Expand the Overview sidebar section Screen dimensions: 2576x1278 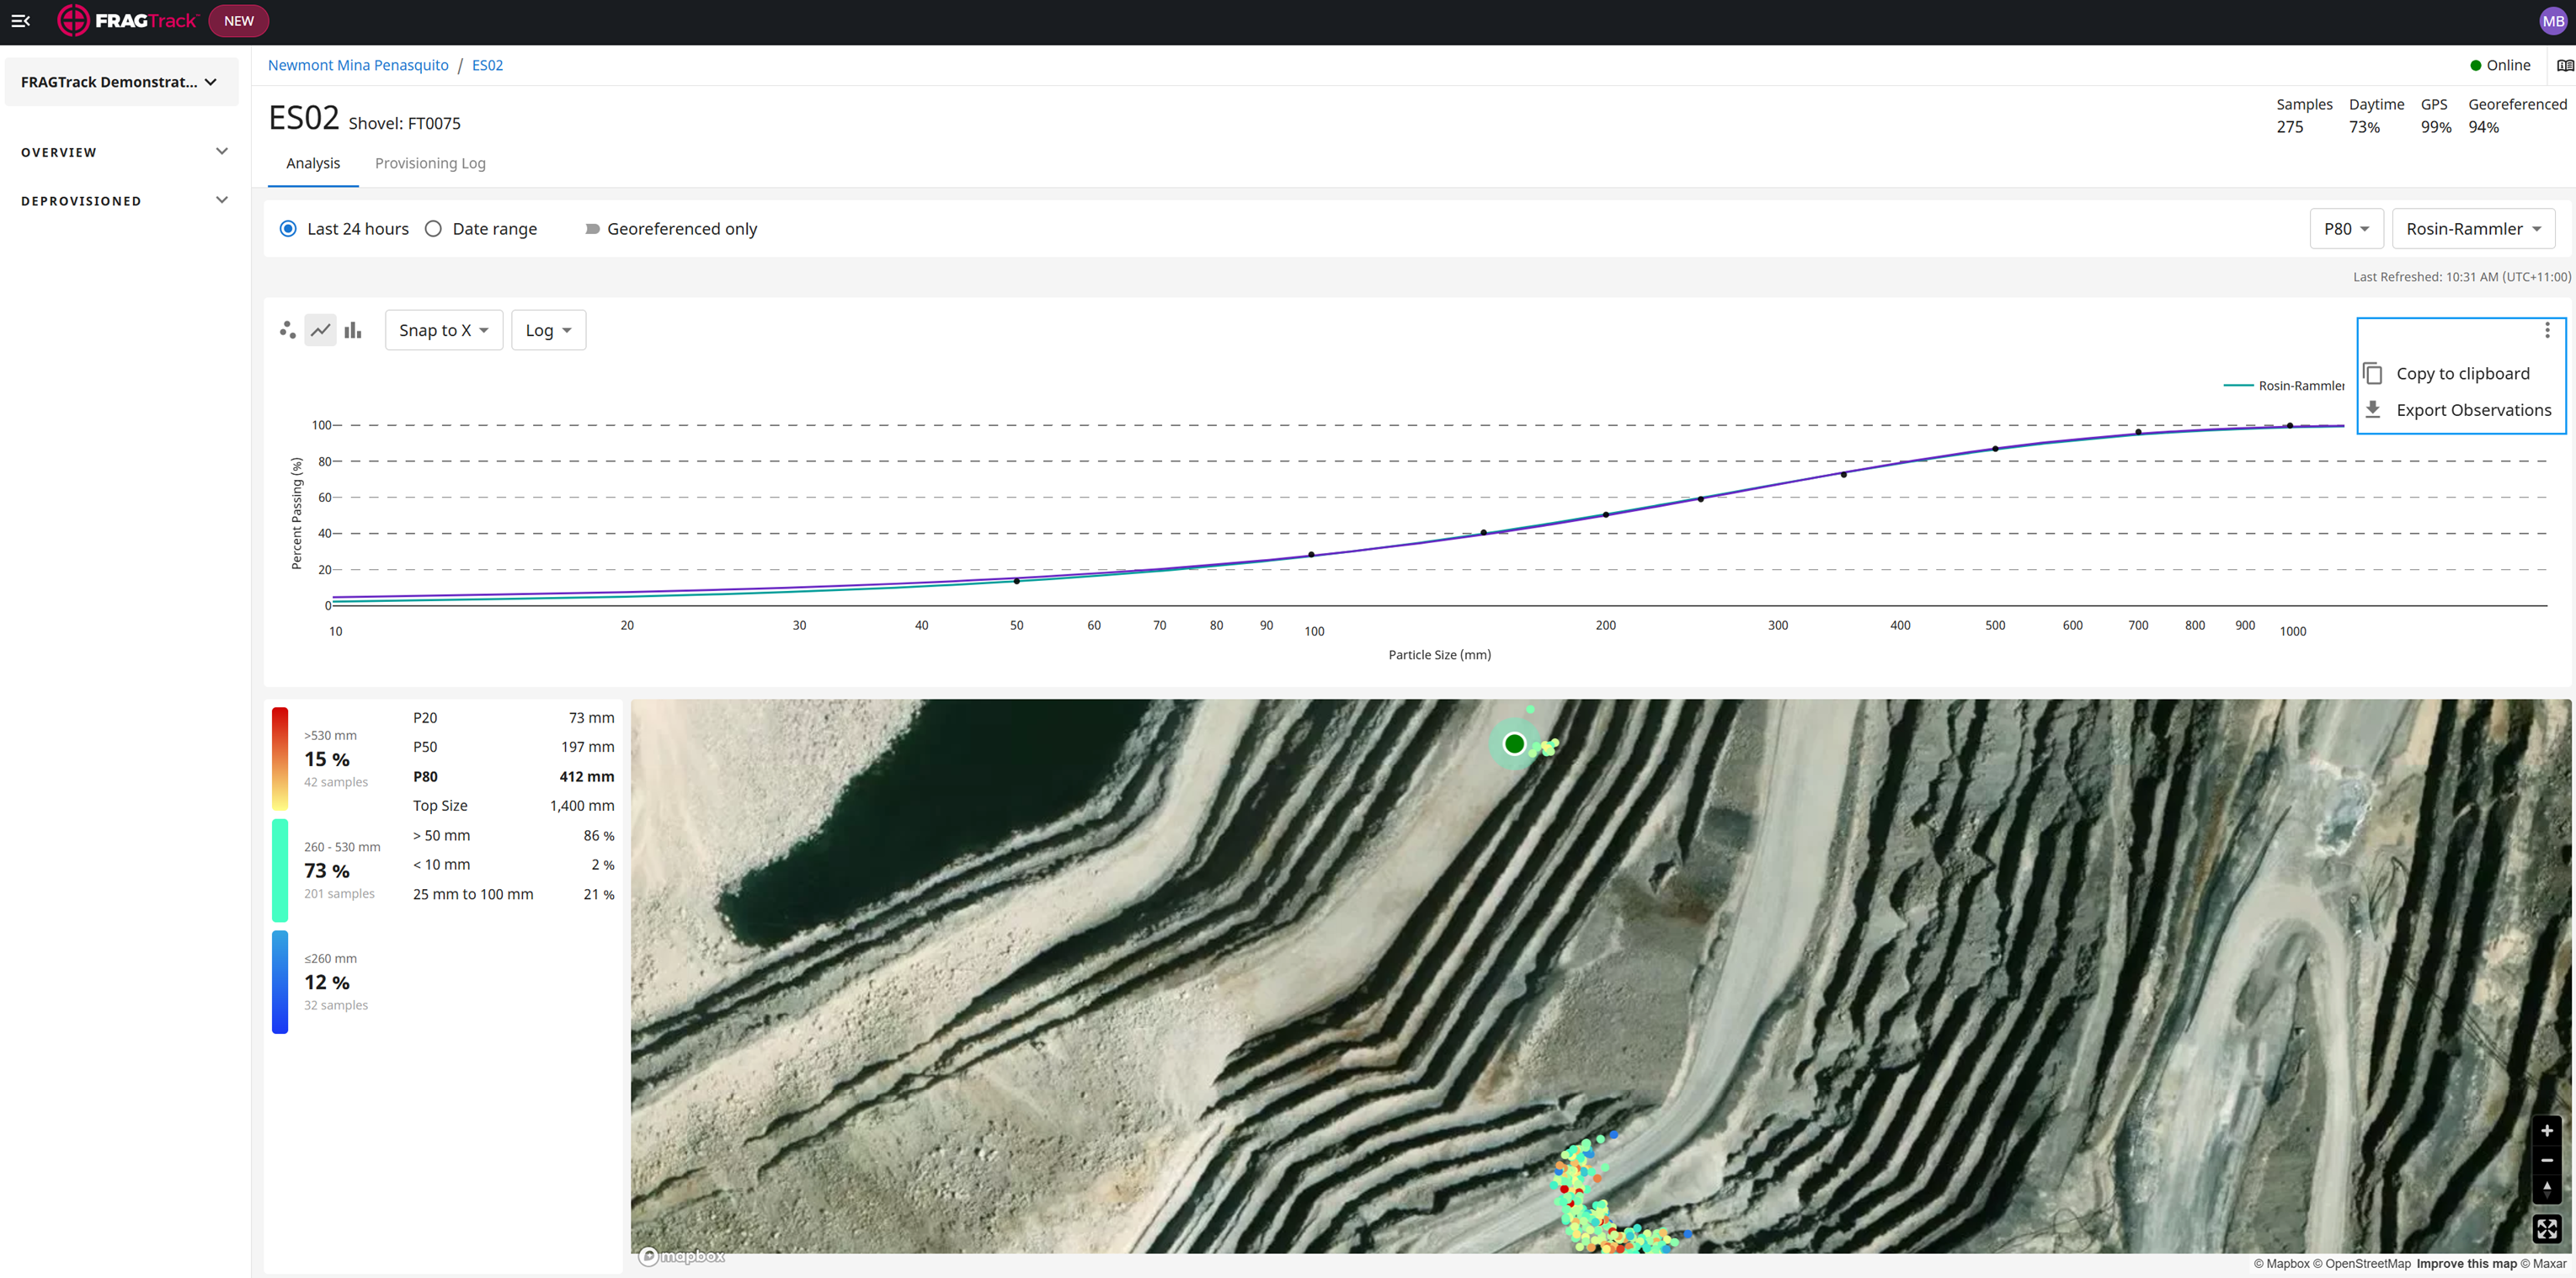click(124, 152)
